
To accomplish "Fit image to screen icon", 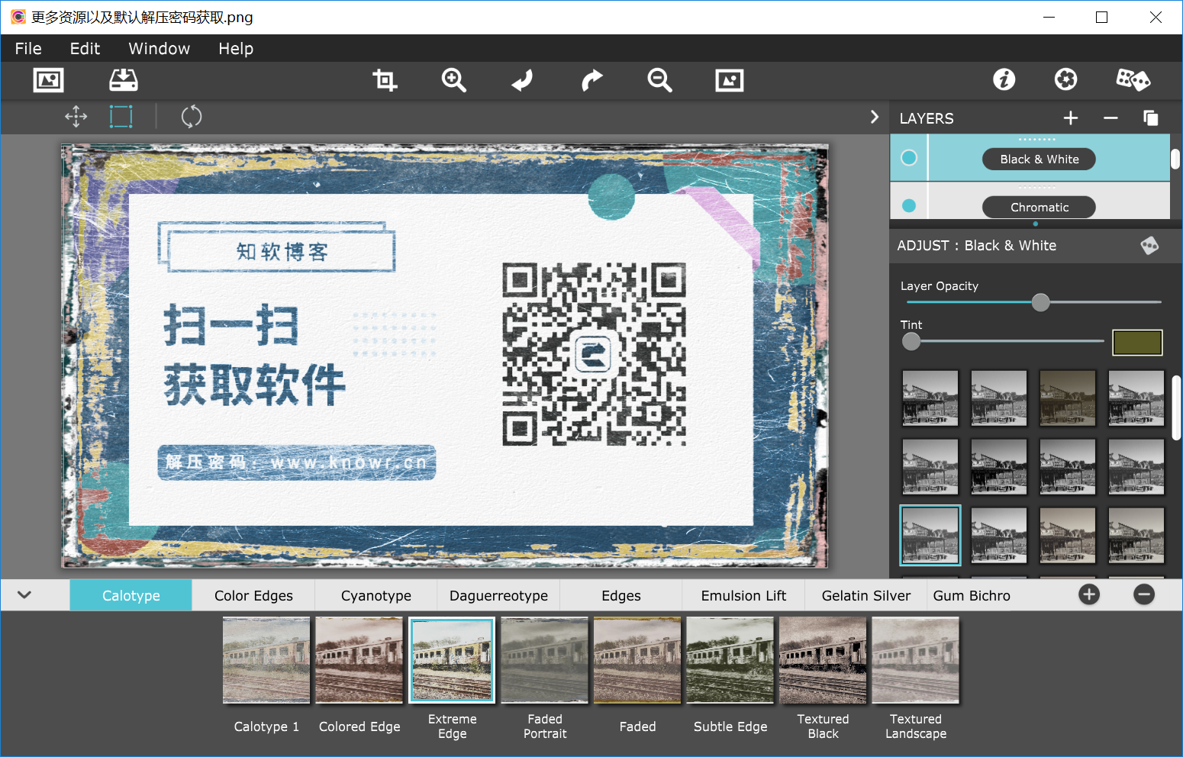I will click(730, 80).
